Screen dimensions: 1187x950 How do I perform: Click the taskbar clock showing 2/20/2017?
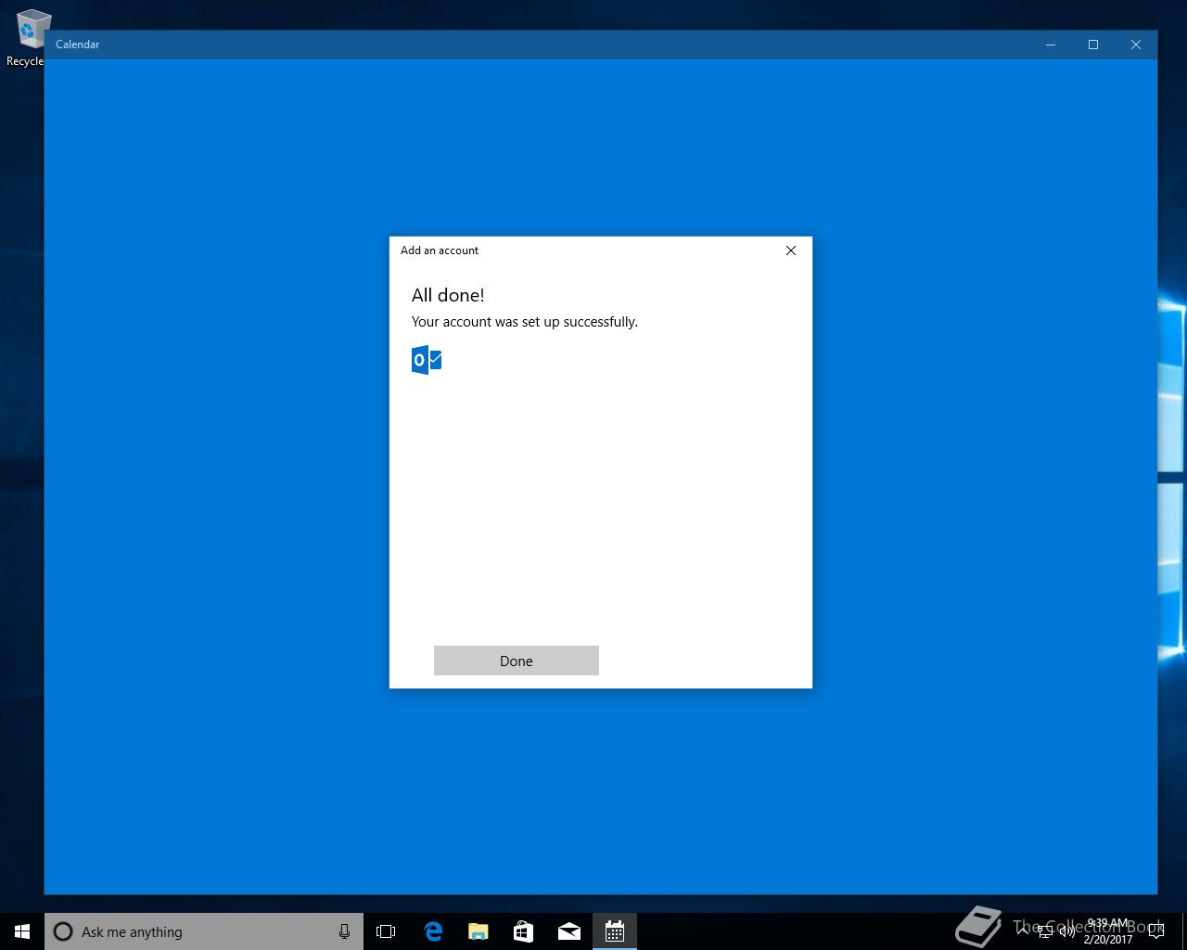click(1108, 931)
